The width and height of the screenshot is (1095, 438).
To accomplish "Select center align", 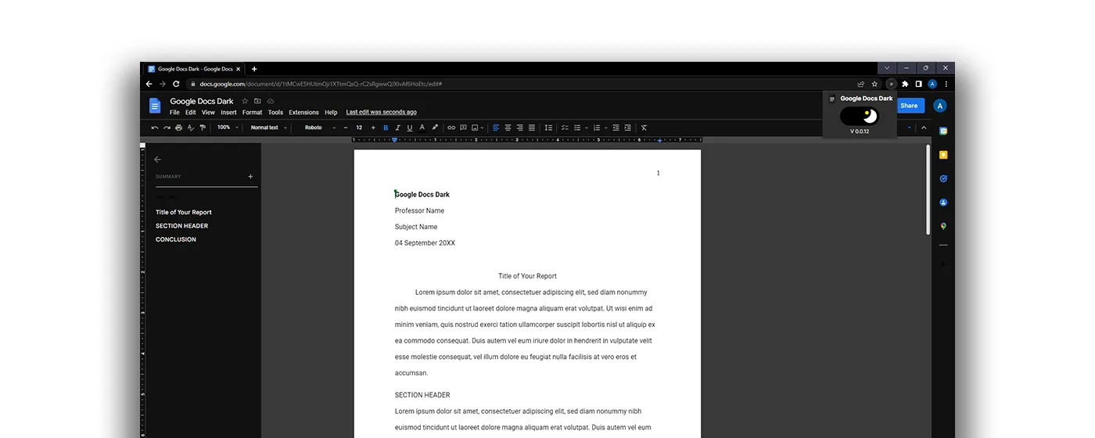I will pyautogui.click(x=508, y=127).
